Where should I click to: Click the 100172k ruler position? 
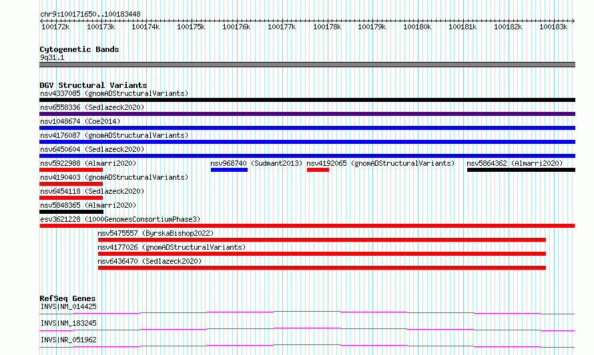(55, 27)
